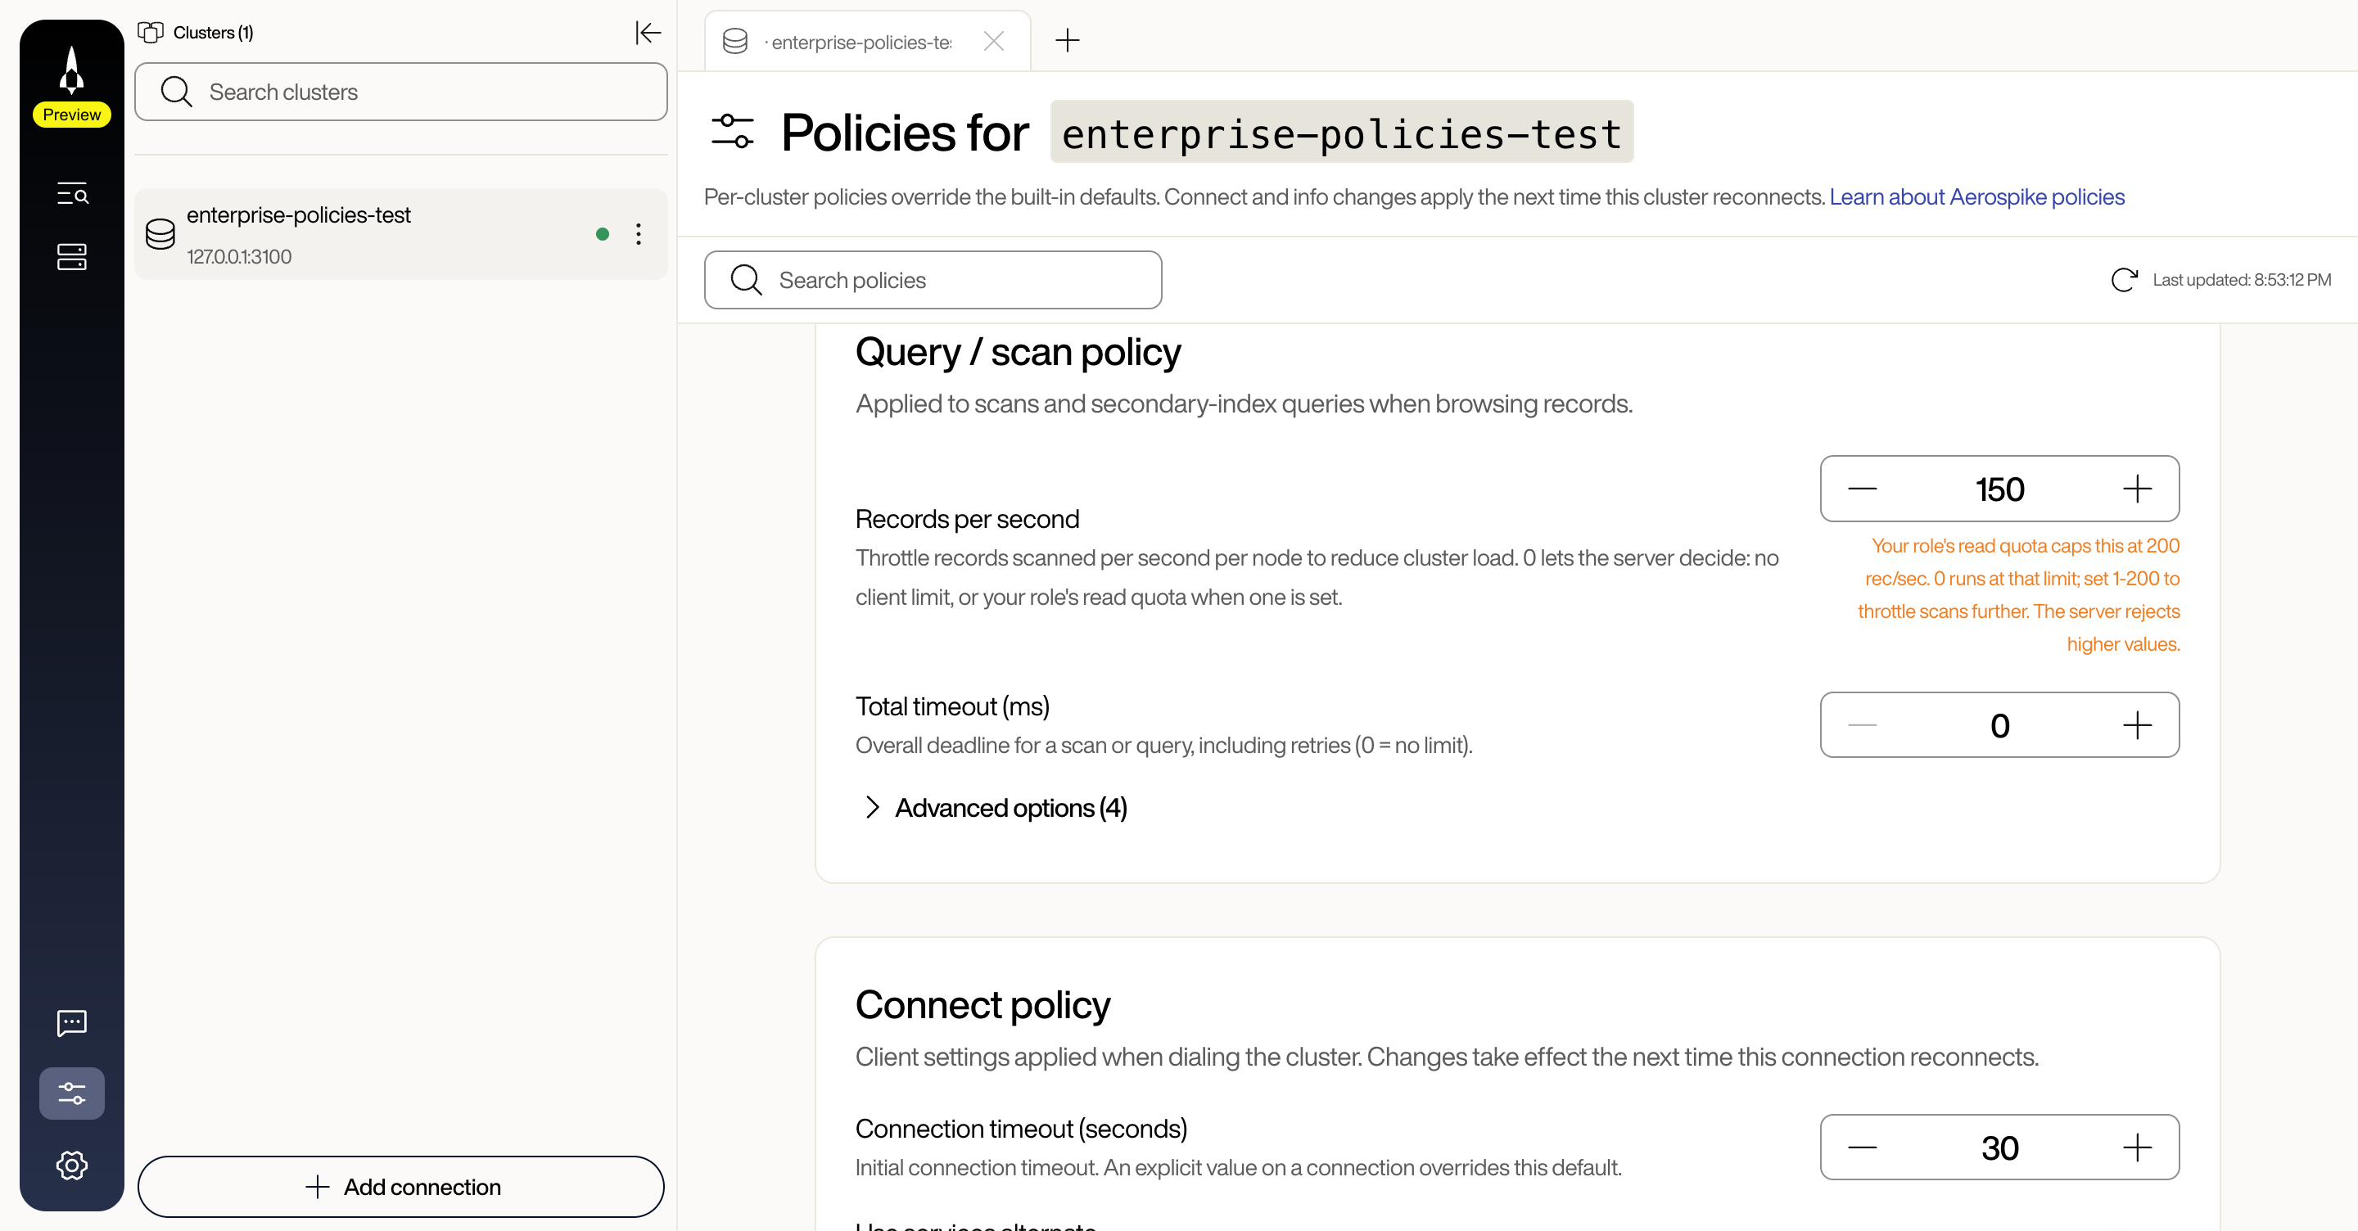Click the Connect policy heading

pyautogui.click(x=982, y=1005)
